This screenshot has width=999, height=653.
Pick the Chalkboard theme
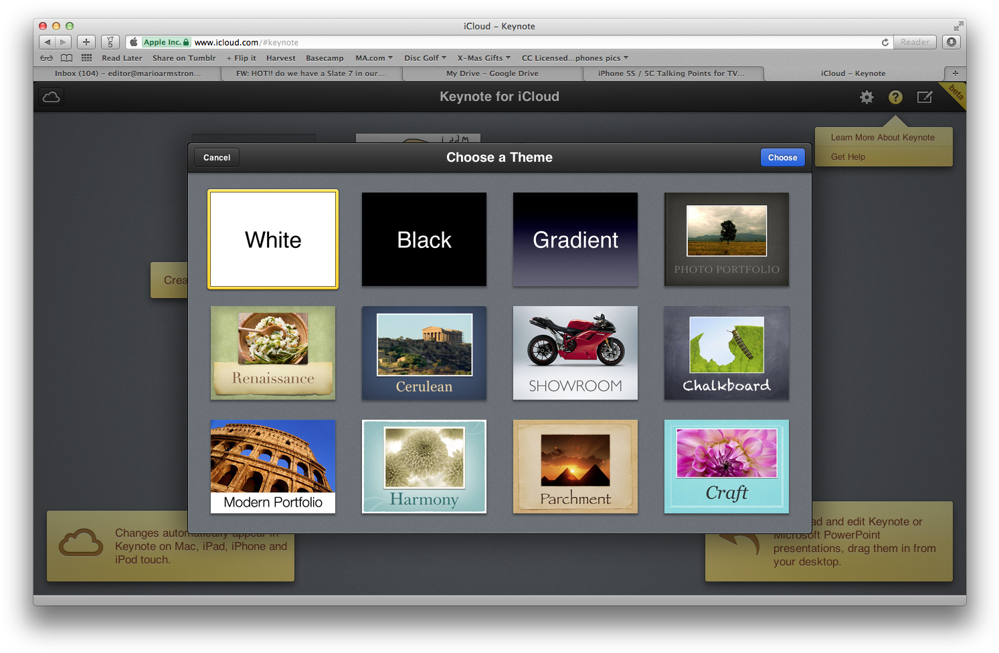(x=727, y=353)
